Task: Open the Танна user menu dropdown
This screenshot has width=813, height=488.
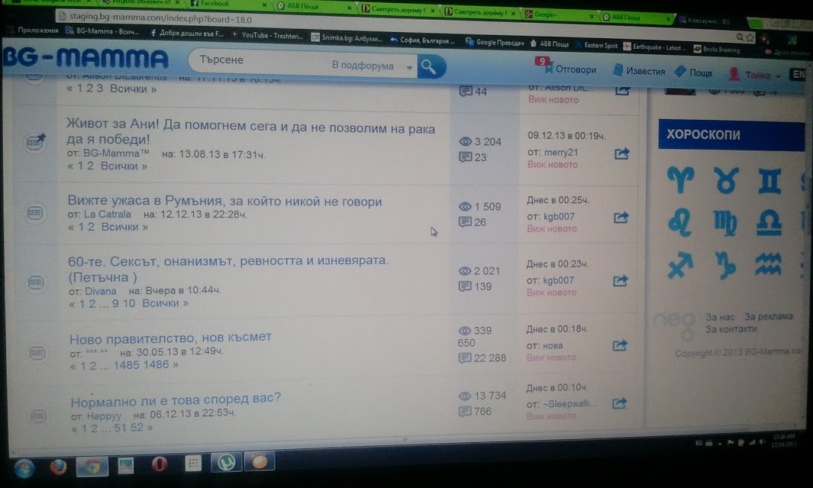Action: [x=755, y=75]
